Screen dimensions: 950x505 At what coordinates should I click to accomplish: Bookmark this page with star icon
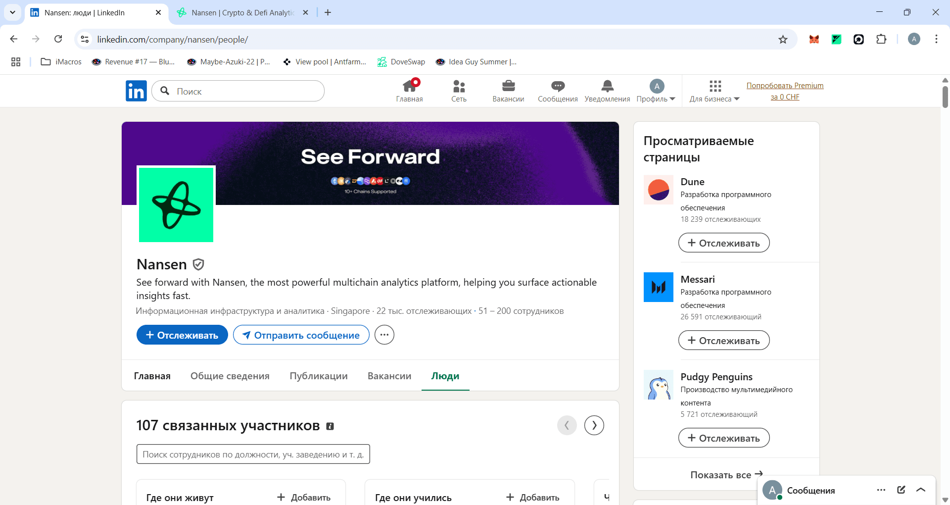[x=783, y=39]
